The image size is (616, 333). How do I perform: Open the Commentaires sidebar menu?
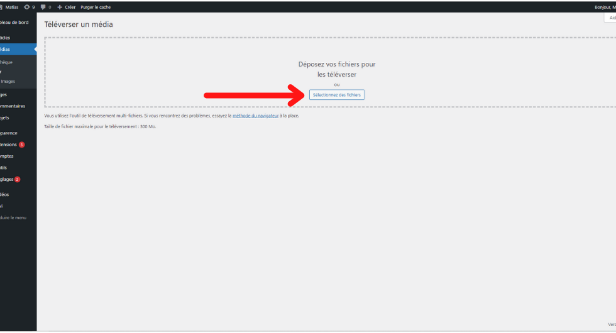pyautogui.click(x=14, y=106)
